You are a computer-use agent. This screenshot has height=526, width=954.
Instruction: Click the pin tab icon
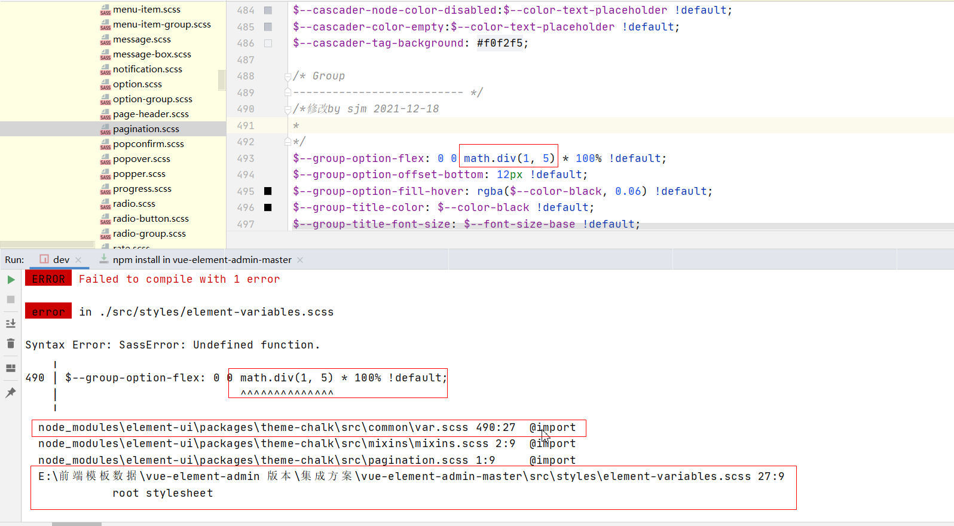click(11, 393)
